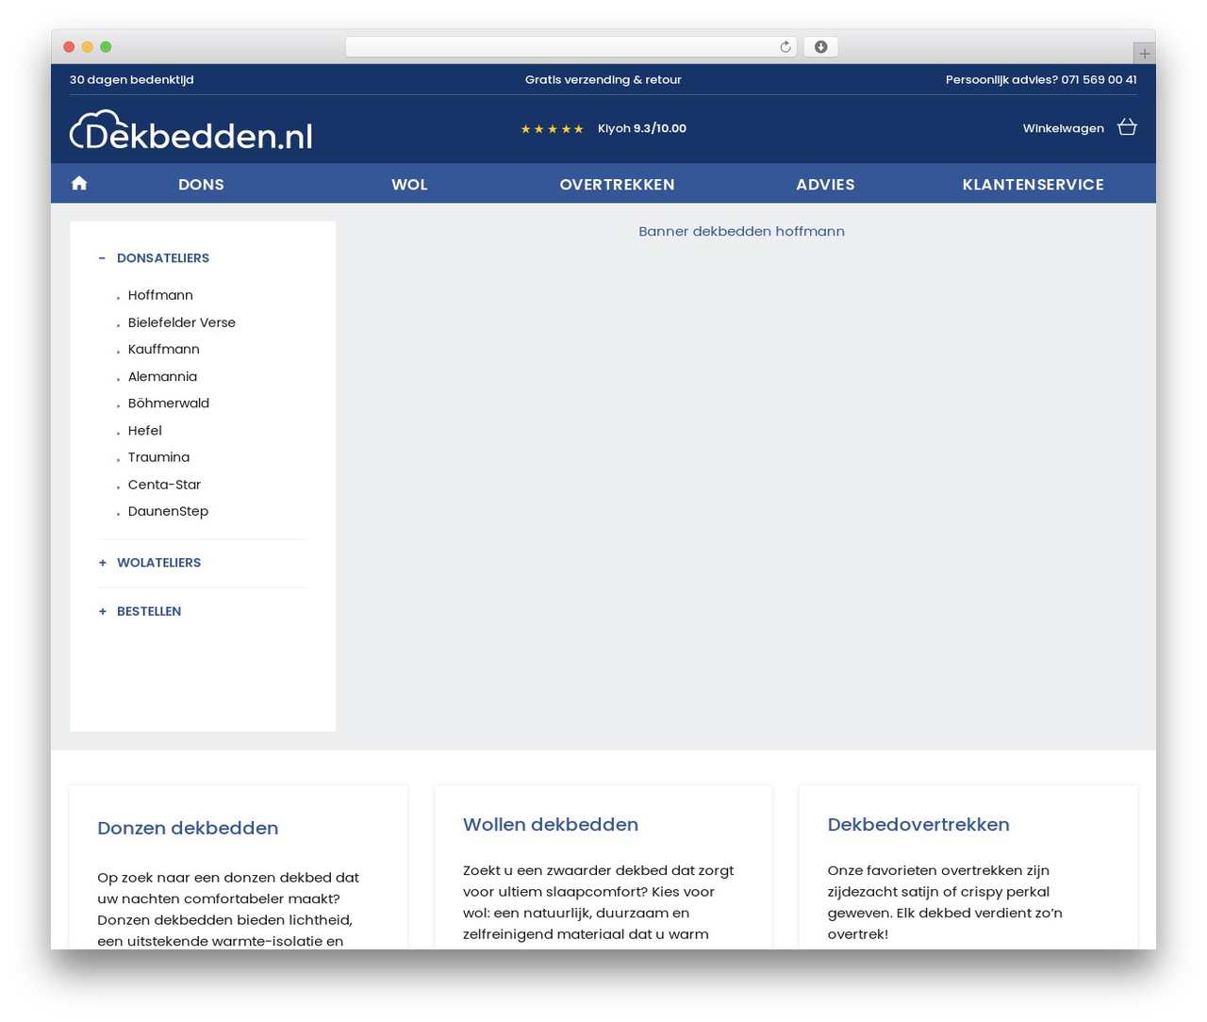Open the Overtrekken menu
This screenshot has height=1022, width=1207.
[617, 185]
